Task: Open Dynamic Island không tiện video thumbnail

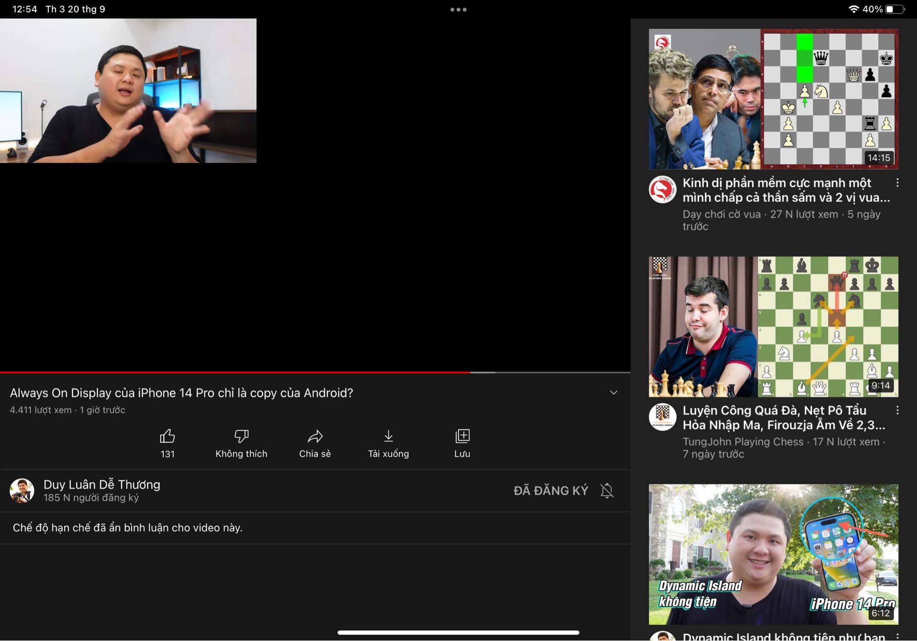Action: (773, 555)
